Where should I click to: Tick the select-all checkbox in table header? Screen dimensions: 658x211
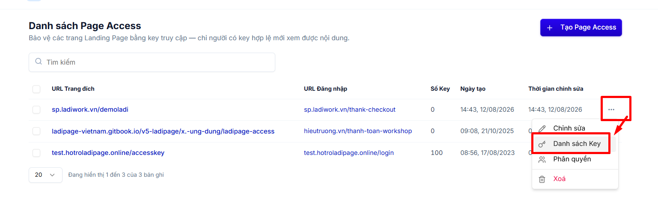coord(36,89)
